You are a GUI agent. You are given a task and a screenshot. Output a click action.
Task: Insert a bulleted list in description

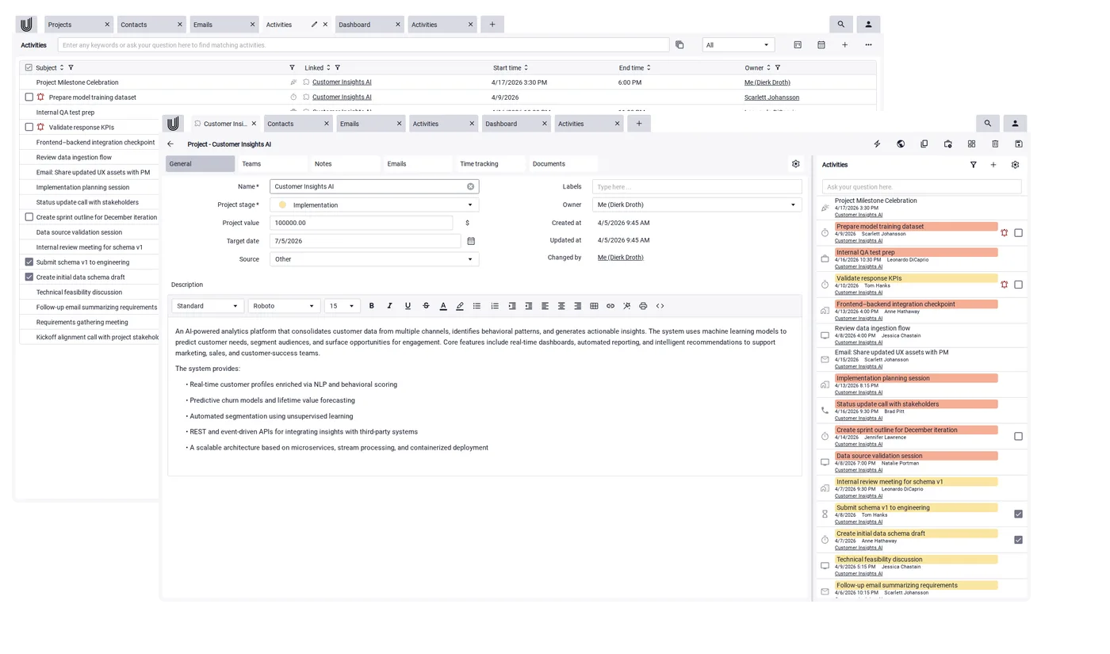[x=477, y=306]
